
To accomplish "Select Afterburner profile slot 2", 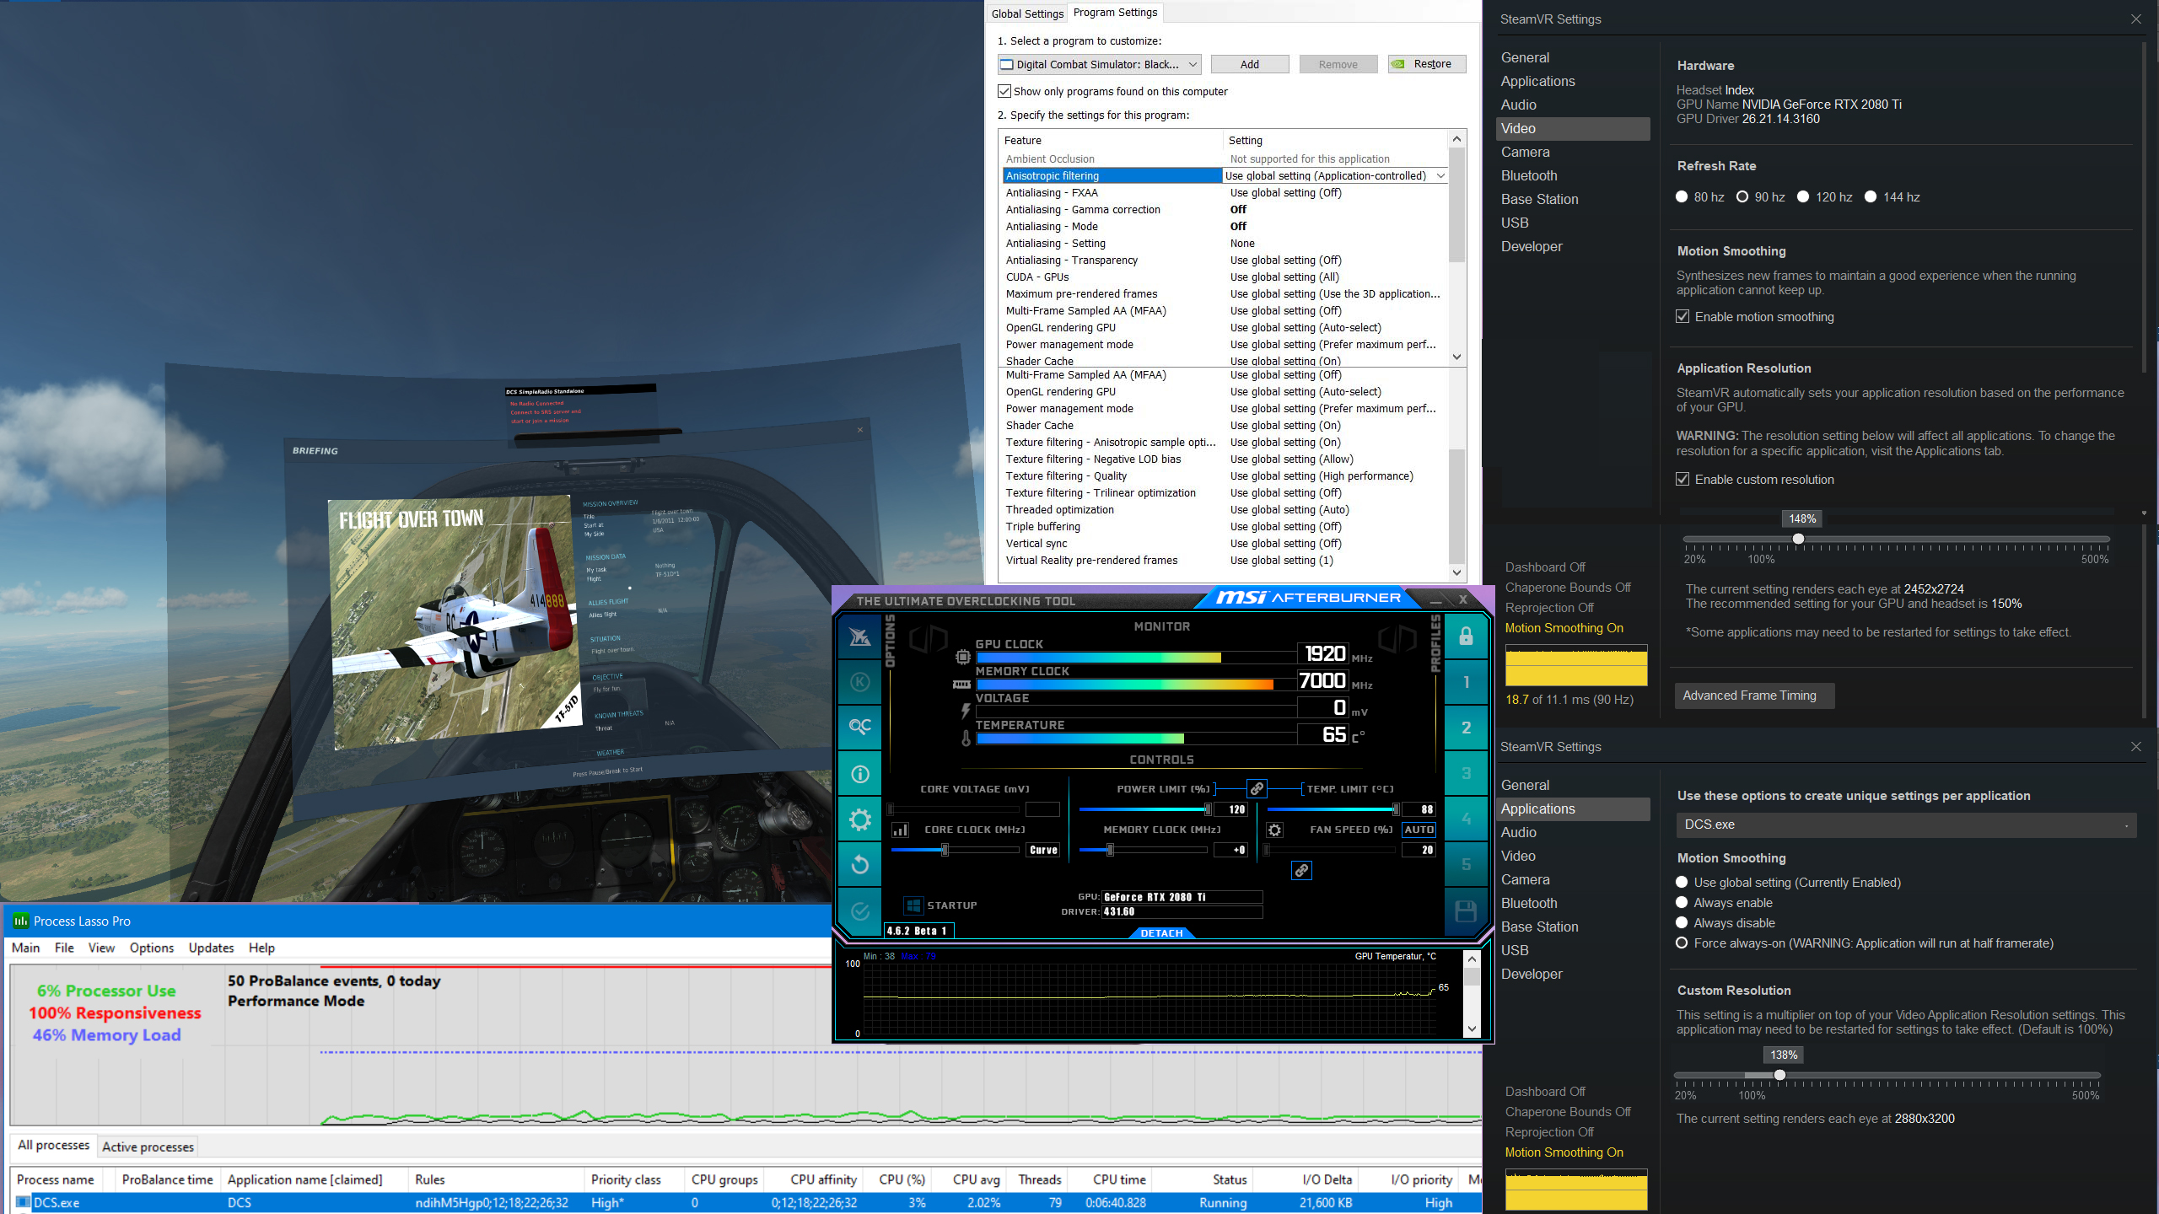I will 1466,728.
